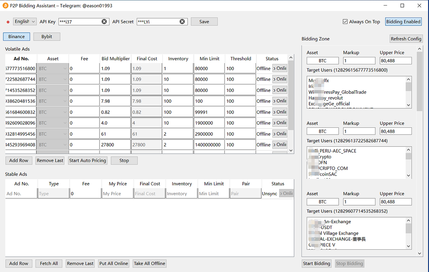Open Asset dropdown for ad ending 722582687744
The width and height of the screenshot is (429, 272).
pyautogui.click(x=53, y=79)
